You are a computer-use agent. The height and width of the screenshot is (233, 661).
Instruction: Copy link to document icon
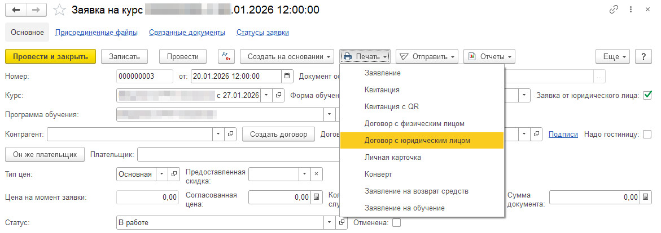tap(614, 10)
